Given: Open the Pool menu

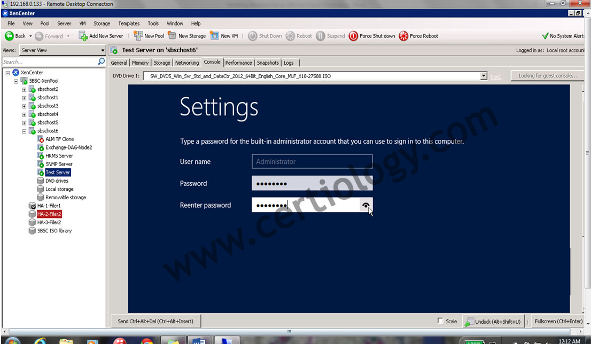Looking at the screenshot, I should click(45, 24).
